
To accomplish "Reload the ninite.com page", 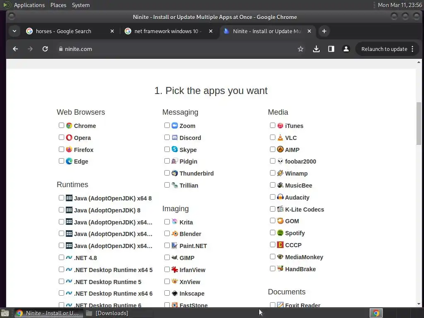I will tap(45, 49).
